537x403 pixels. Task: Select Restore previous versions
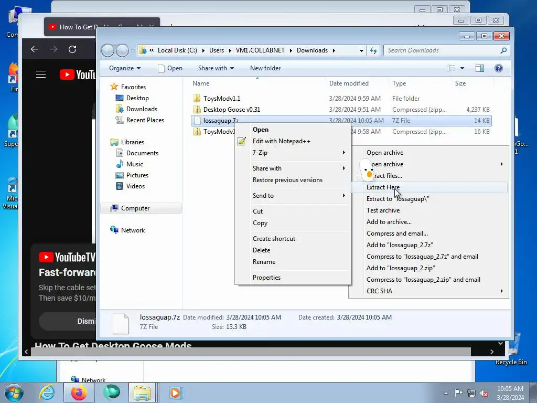(x=293, y=180)
